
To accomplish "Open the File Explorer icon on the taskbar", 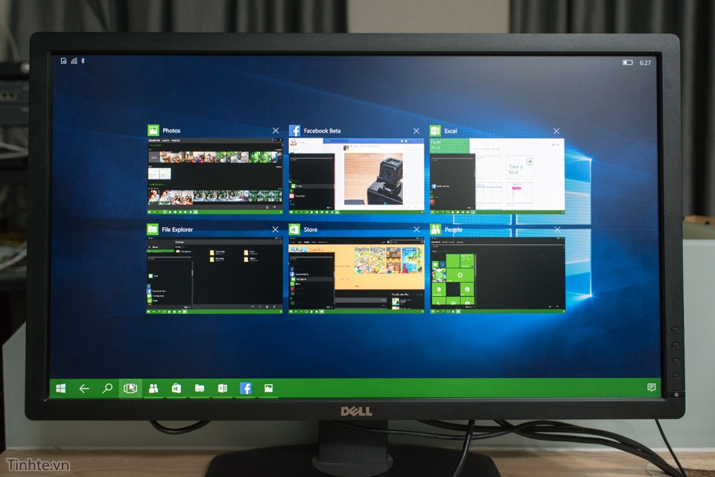I will 200,388.
